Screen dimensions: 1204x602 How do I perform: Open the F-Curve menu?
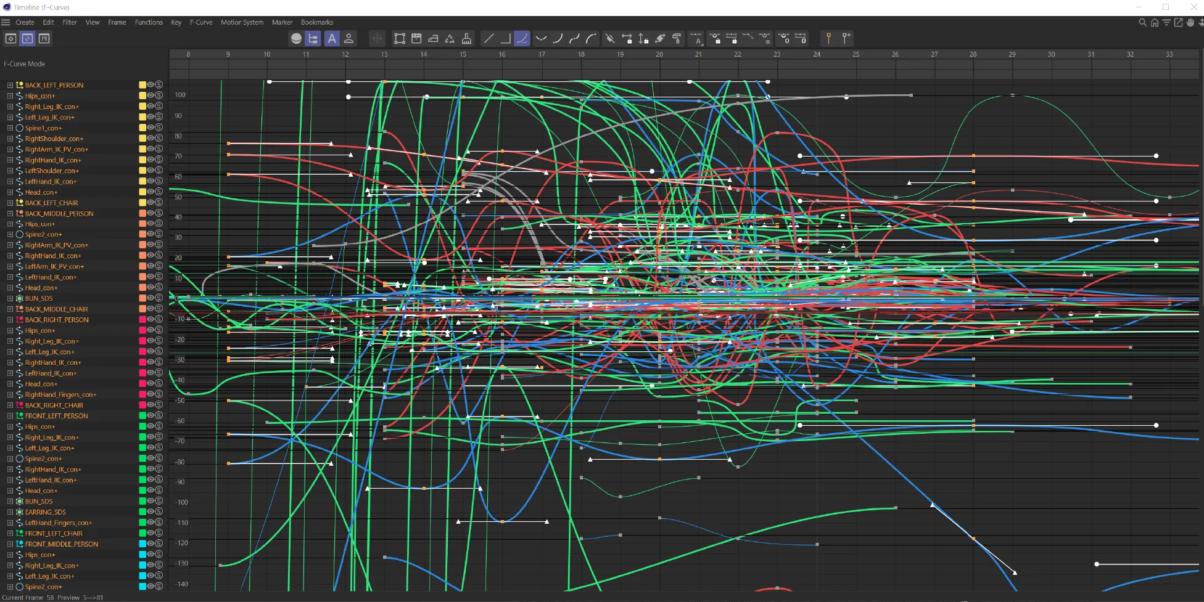(x=201, y=22)
